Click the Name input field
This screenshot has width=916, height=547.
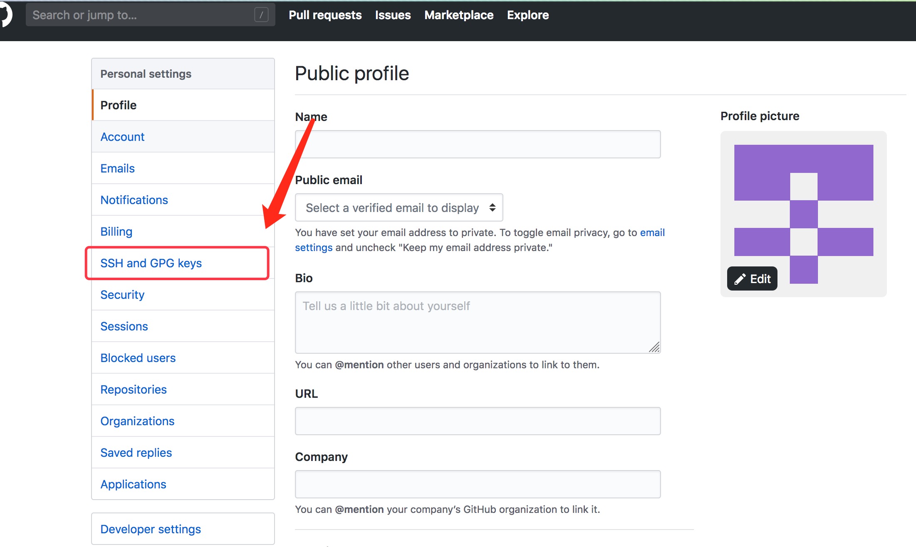(x=478, y=144)
